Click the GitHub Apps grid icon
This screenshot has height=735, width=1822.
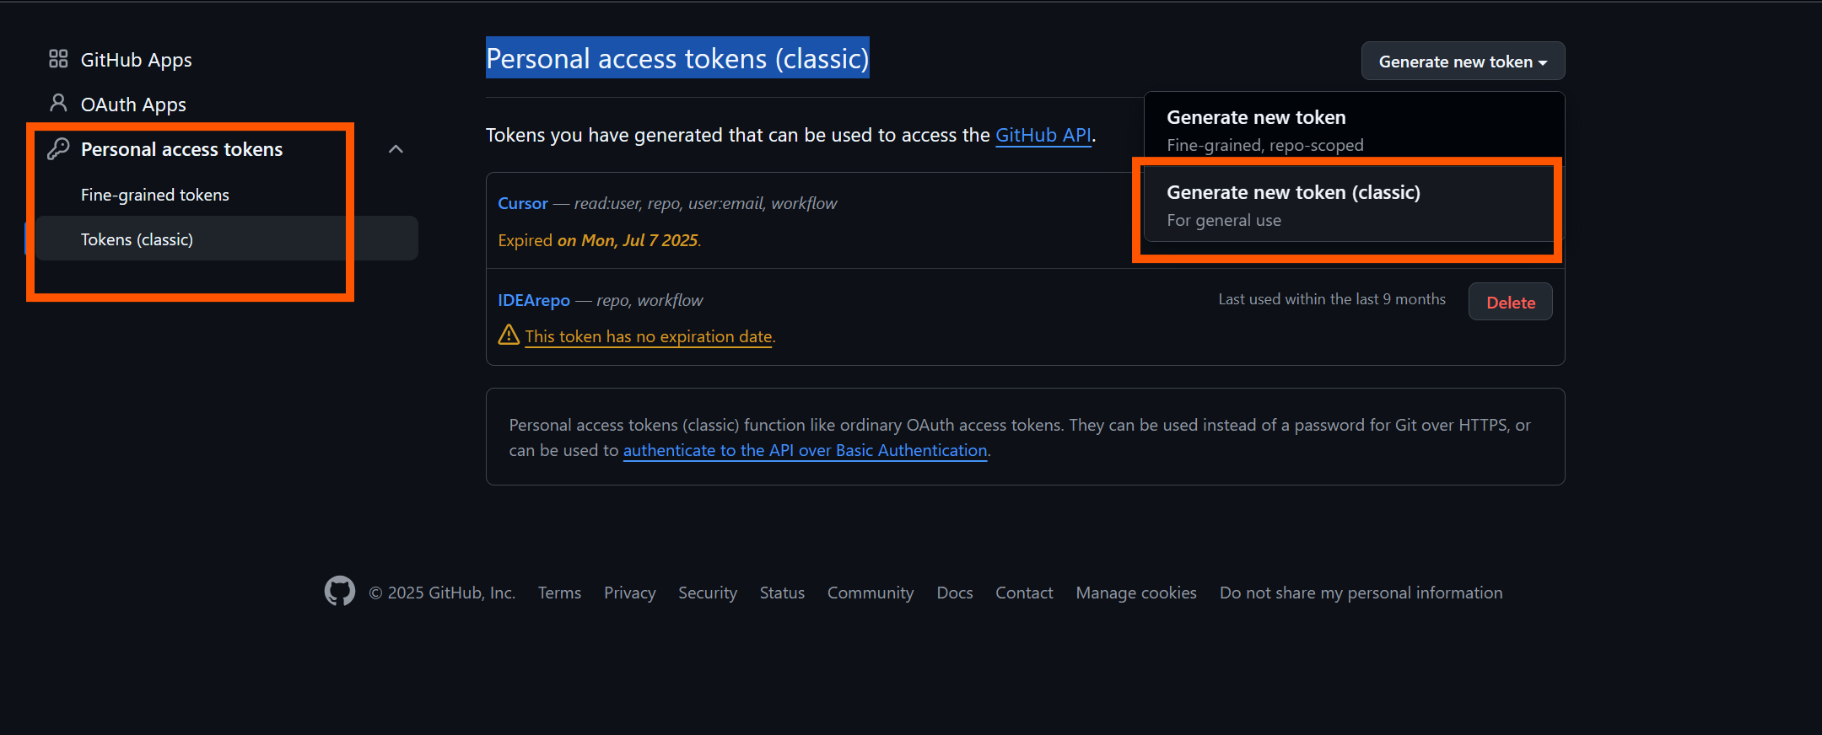pyautogui.click(x=58, y=59)
